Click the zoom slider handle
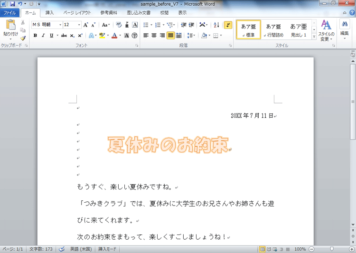 (332, 249)
